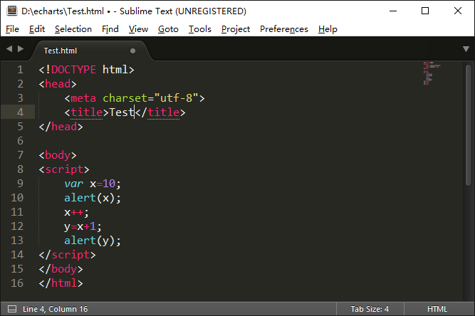Open the Goto menu

[x=169, y=29]
